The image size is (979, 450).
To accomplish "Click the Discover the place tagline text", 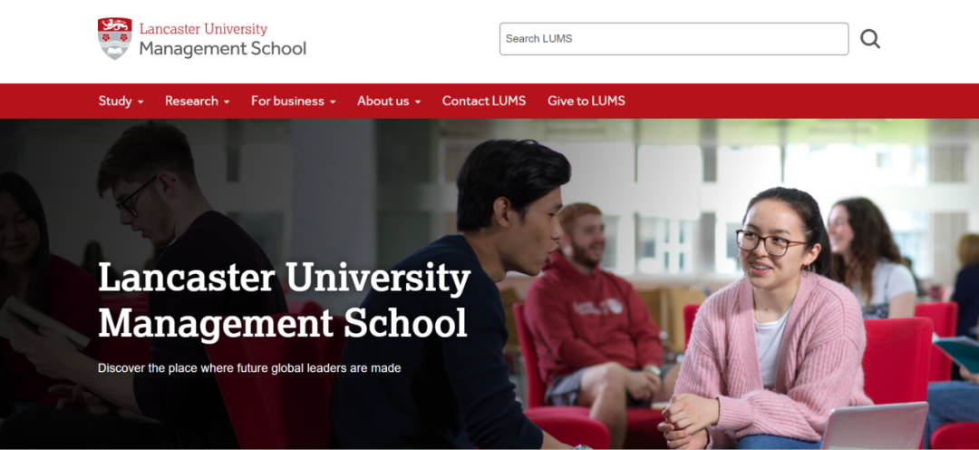I will point(249,368).
